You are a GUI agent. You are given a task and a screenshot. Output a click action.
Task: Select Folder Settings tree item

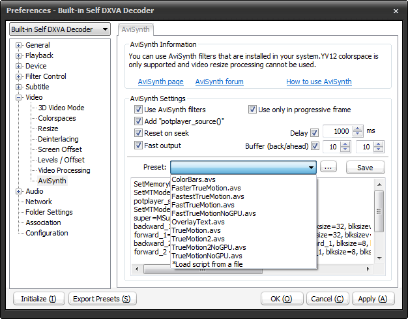[49, 212]
